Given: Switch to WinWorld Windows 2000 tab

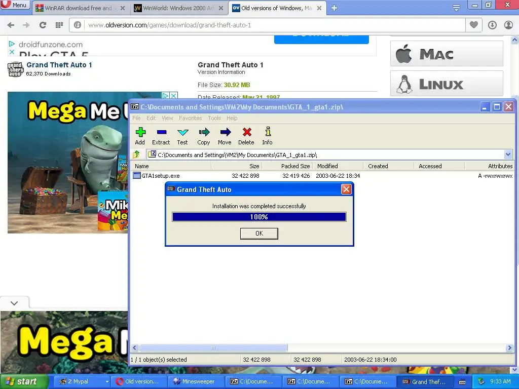Looking at the screenshot, I should pyautogui.click(x=179, y=8).
